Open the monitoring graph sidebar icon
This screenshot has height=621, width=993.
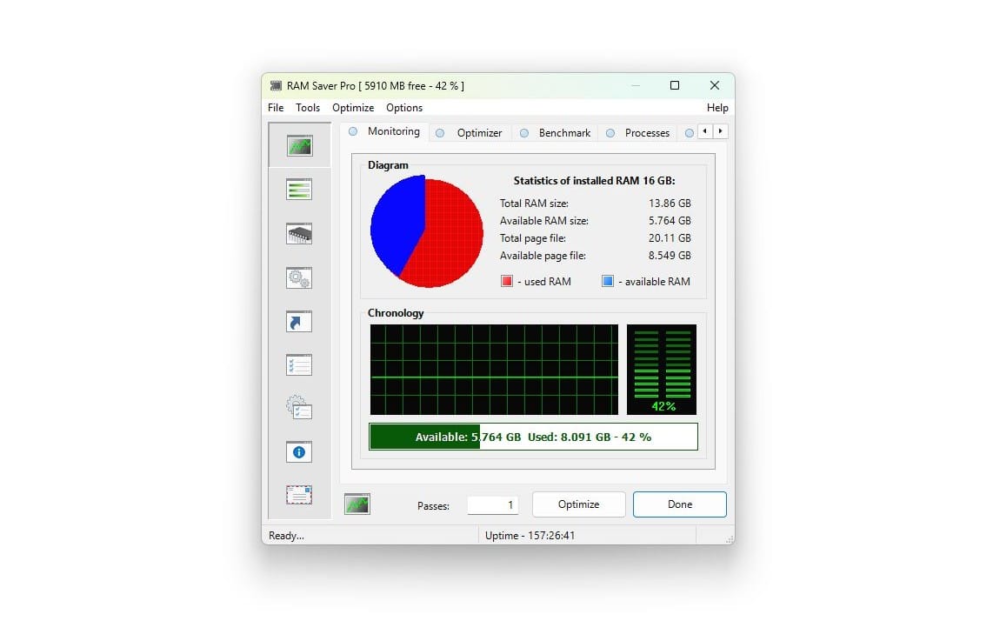299,146
